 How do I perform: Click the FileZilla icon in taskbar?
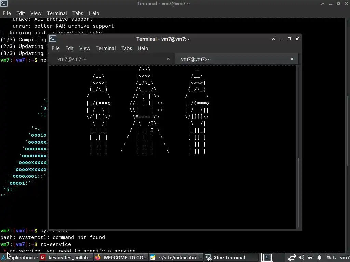tap(43, 258)
